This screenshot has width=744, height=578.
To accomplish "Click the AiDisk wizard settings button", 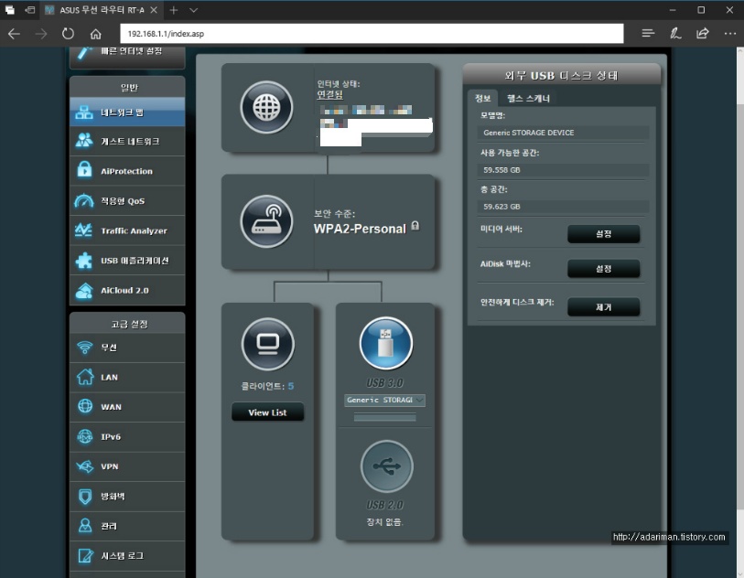I will click(604, 269).
